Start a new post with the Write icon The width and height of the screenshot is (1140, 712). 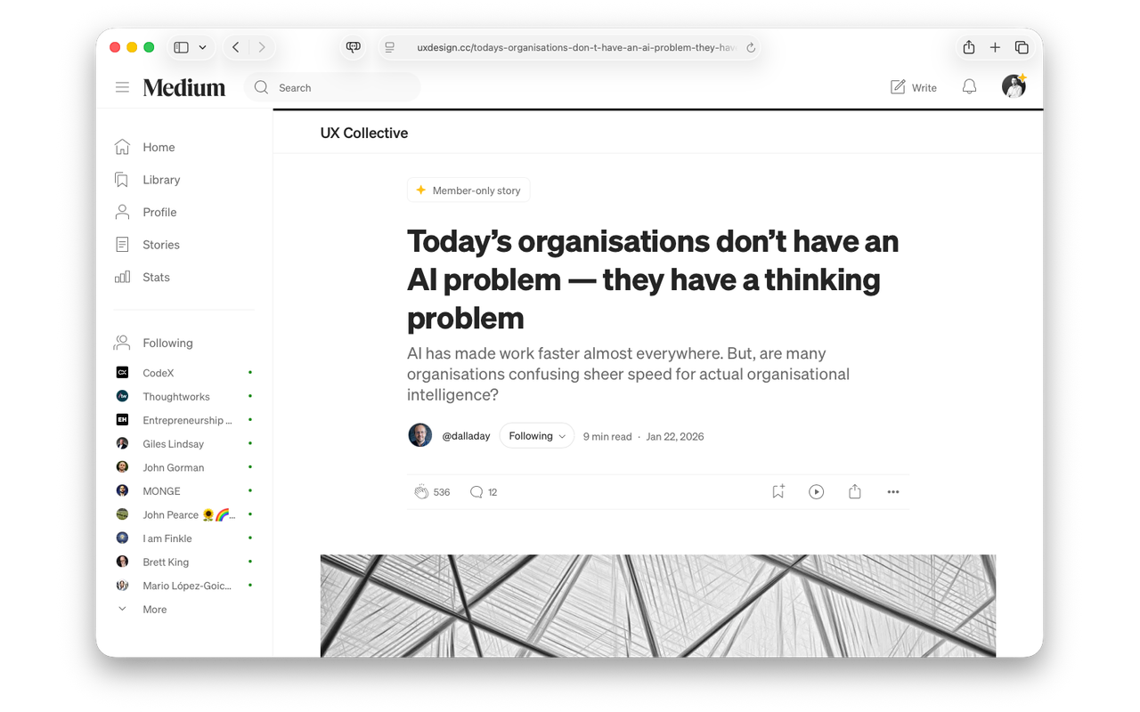(x=913, y=86)
